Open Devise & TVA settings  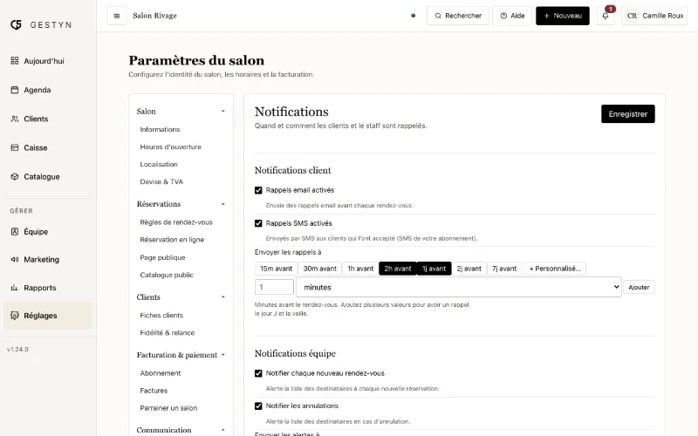point(161,181)
